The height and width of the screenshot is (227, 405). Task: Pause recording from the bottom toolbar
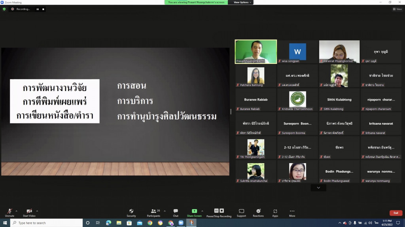pos(216,211)
